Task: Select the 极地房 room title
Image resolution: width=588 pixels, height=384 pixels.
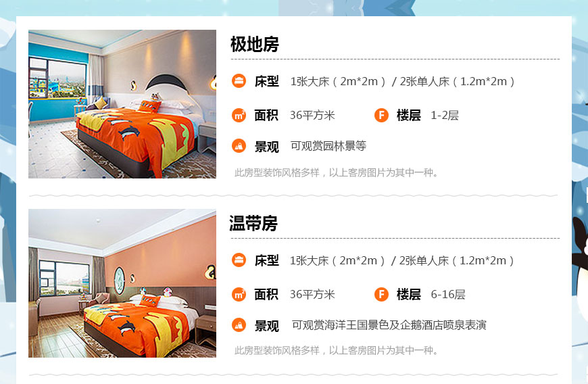Action: click(x=255, y=44)
